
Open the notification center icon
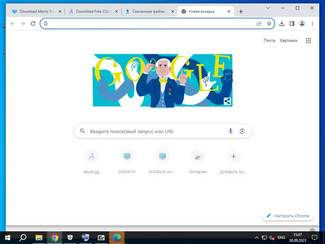click(315, 238)
